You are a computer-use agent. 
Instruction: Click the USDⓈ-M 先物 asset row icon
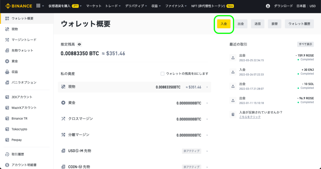pos(63,151)
